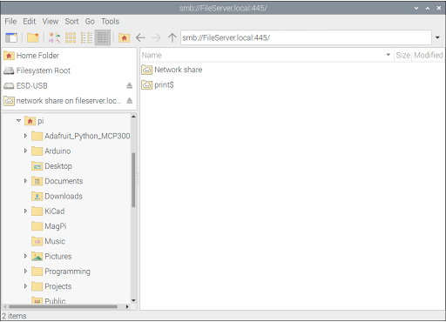Open Home Folder in places list
Screen dimensions: 446x322
click(x=69, y=56)
